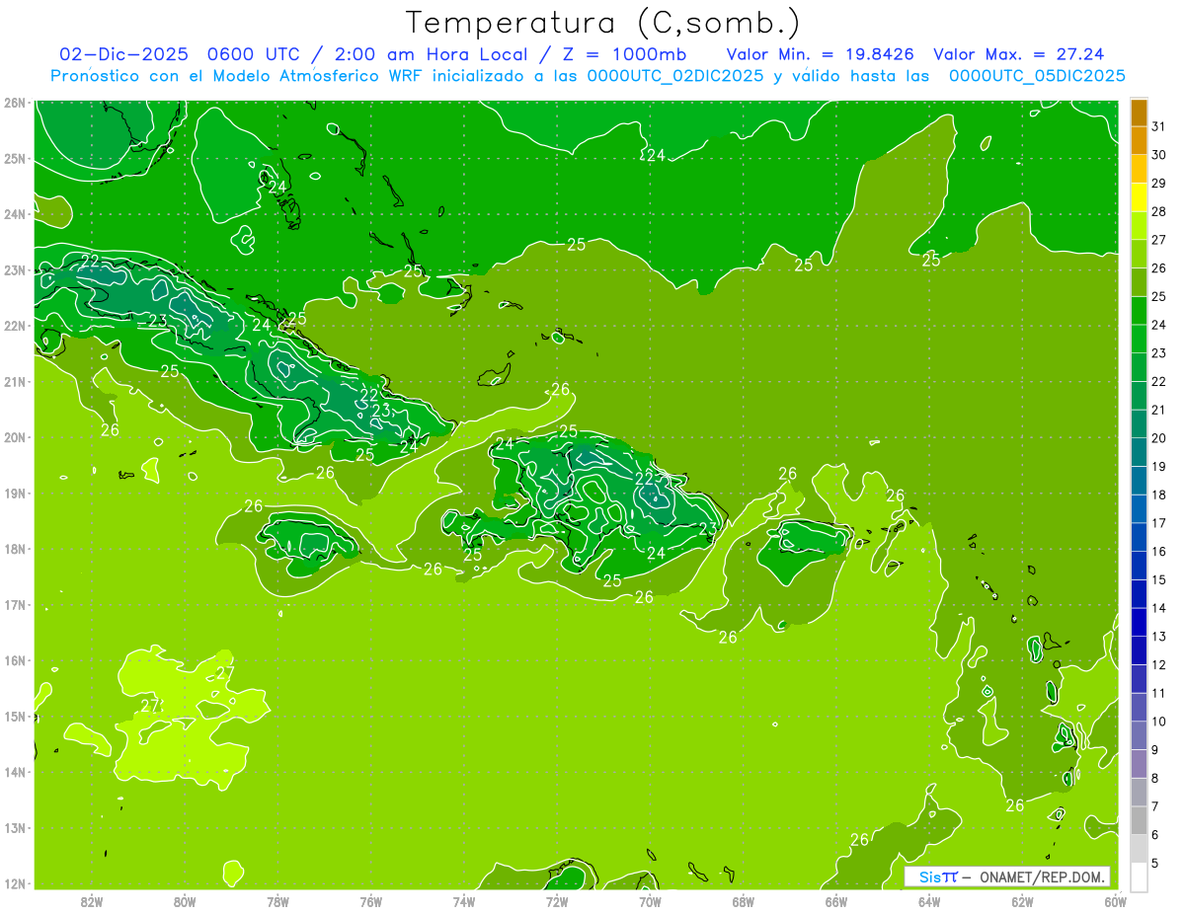Click the "72W" longitude axis label
The height and width of the screenshot is (915, 1185).
(x=557, y=901)
